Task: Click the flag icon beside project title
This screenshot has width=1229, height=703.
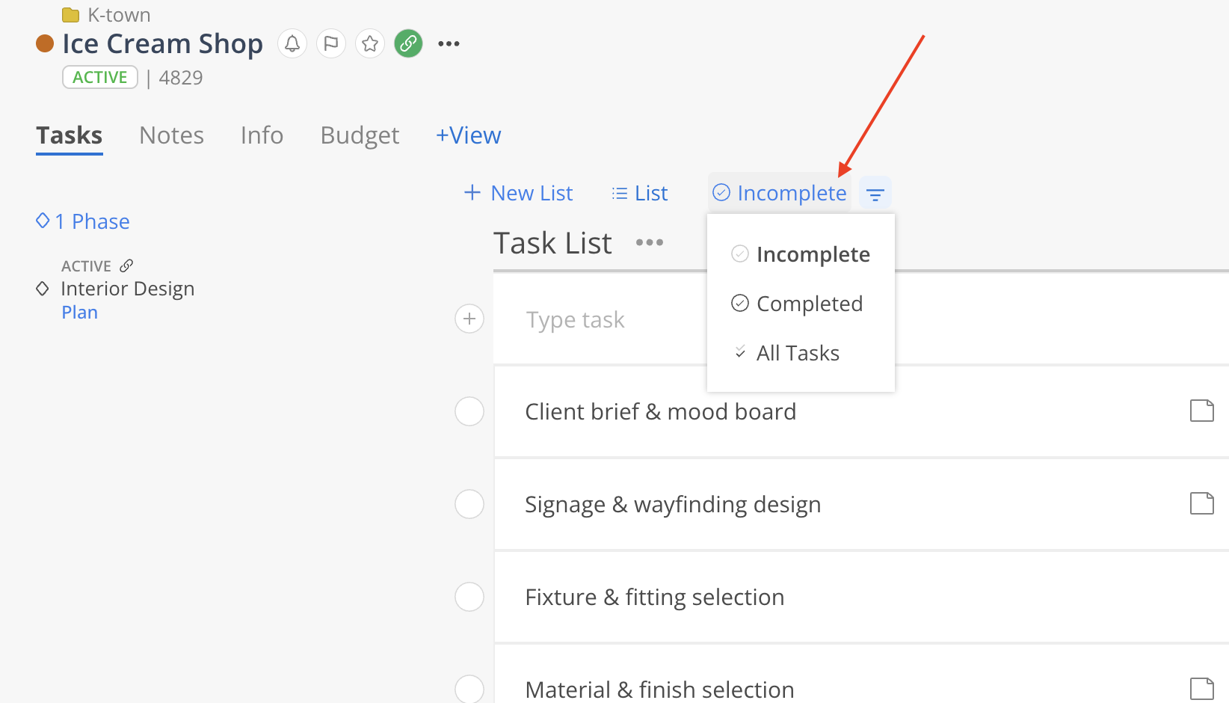Action: click(x=331, y=44)
